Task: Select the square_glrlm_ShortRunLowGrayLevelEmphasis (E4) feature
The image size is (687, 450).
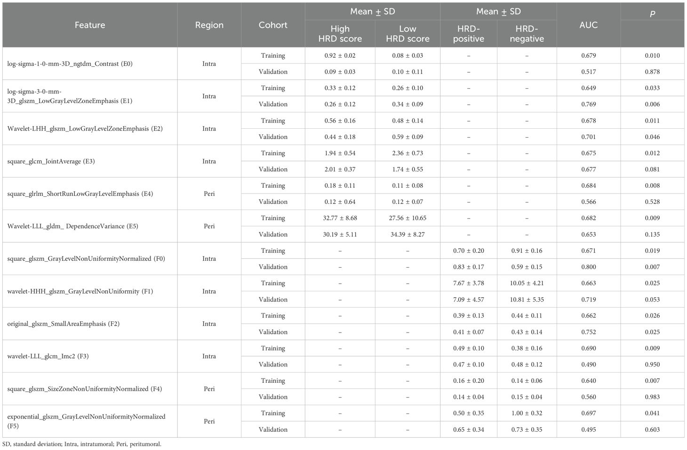Action: 80,194
